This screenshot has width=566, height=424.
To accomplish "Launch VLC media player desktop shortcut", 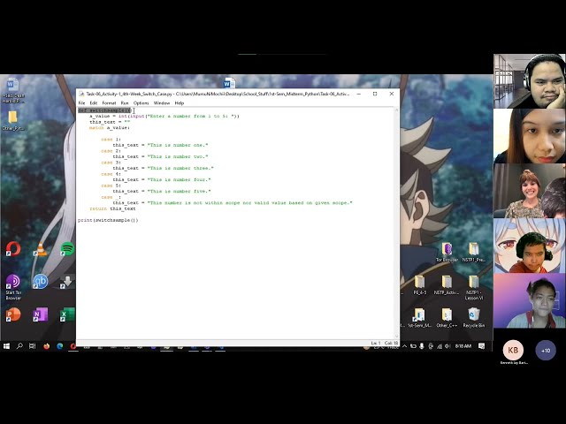I will point(40,249).
